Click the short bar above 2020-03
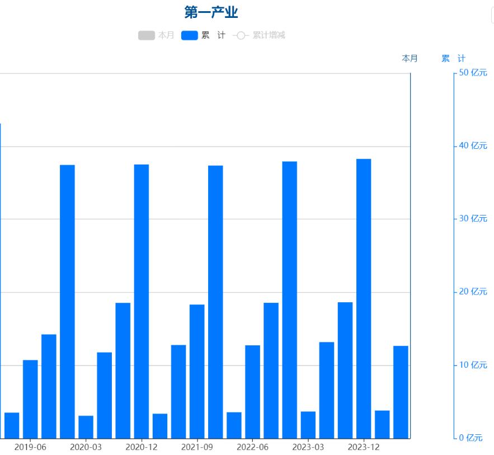The height and width of the screenshot is (455, 494). click(x=86, y=426)
